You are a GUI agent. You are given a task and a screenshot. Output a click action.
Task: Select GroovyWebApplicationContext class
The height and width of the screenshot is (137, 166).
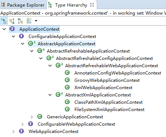coord(107,80)
